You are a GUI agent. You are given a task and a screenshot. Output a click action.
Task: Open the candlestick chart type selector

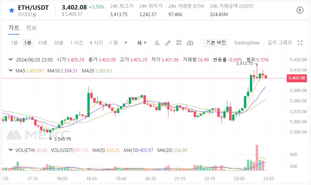tap(142, 43)
